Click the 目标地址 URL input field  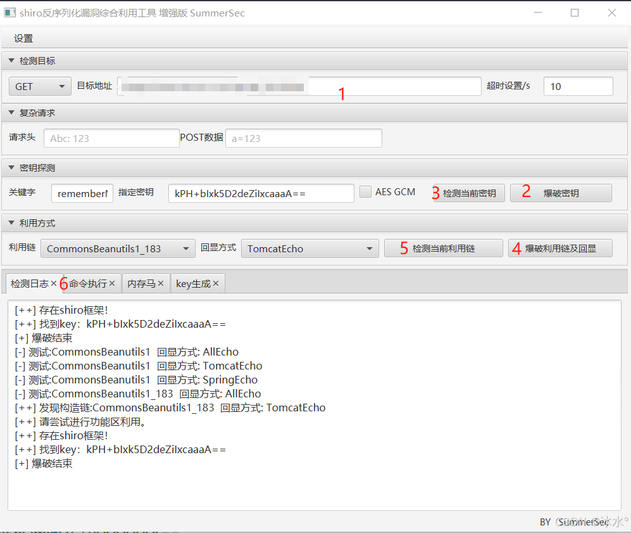tap(297, 86)
